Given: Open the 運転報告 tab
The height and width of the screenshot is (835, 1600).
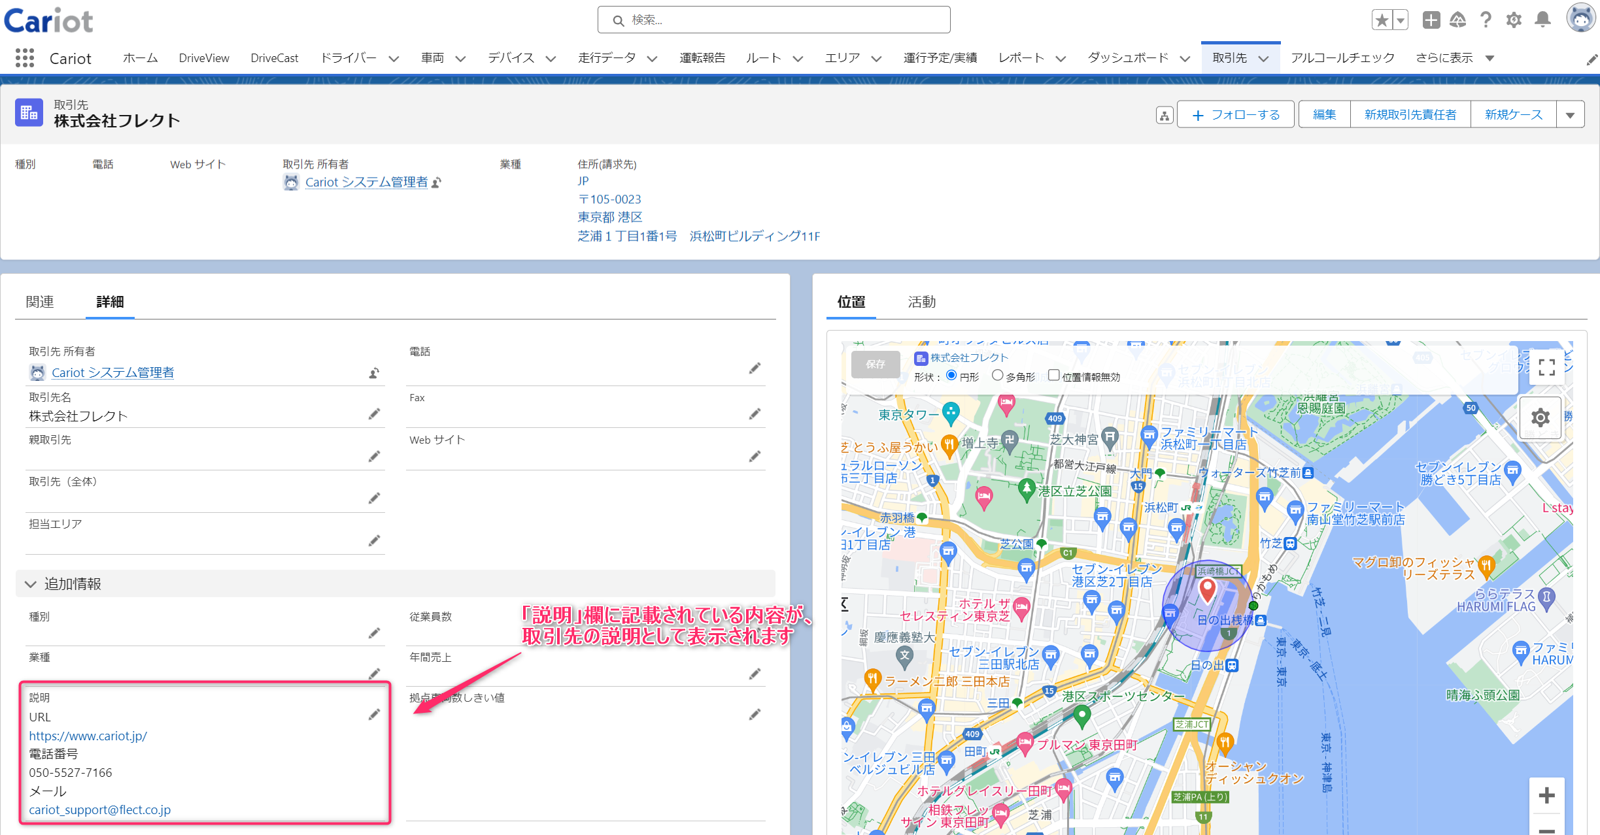Looking at the screenshot, I should point(702,58).
